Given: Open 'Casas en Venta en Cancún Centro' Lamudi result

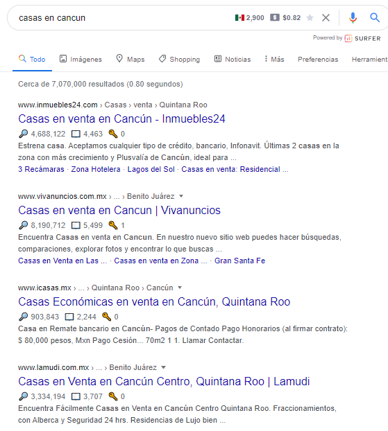Looking at the screenshot, I should point(164,382).
